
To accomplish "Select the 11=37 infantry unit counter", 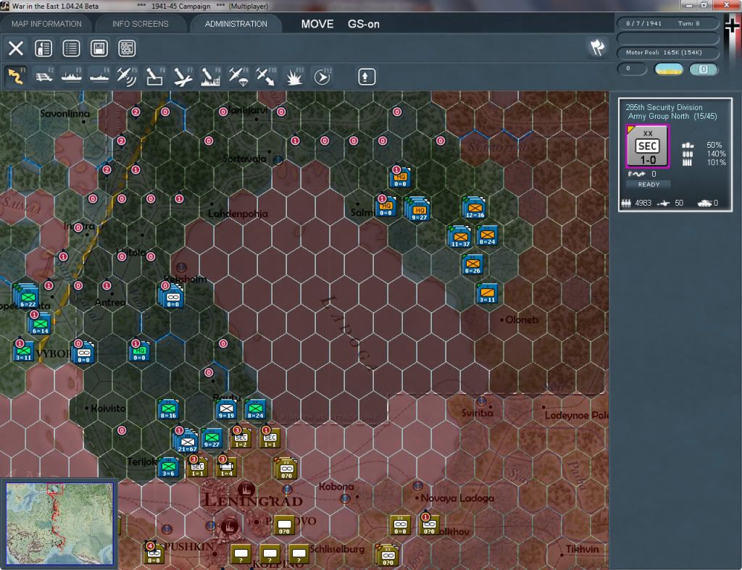I will click(460, 237).
